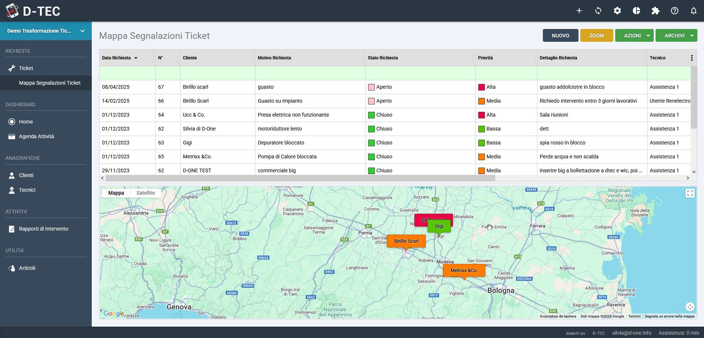Open Rapporti di Intervento in sidebar
The image size is (704, 338).
tap(43, 229)
